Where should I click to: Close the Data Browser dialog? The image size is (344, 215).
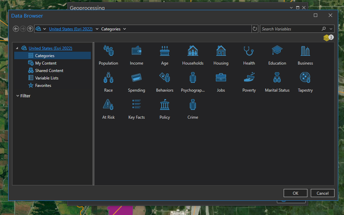click(x=330, y=15)
